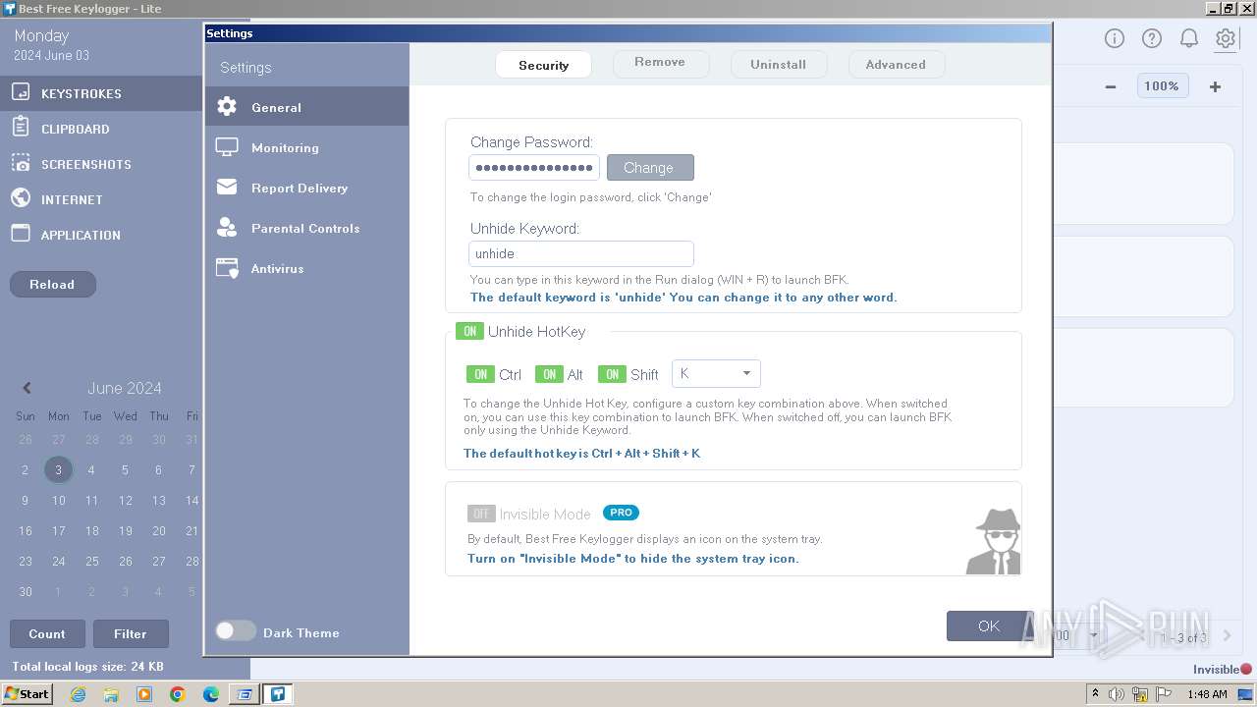1257x707 pixels.
Task: Click the password field
Action: (x=534, y=168)
